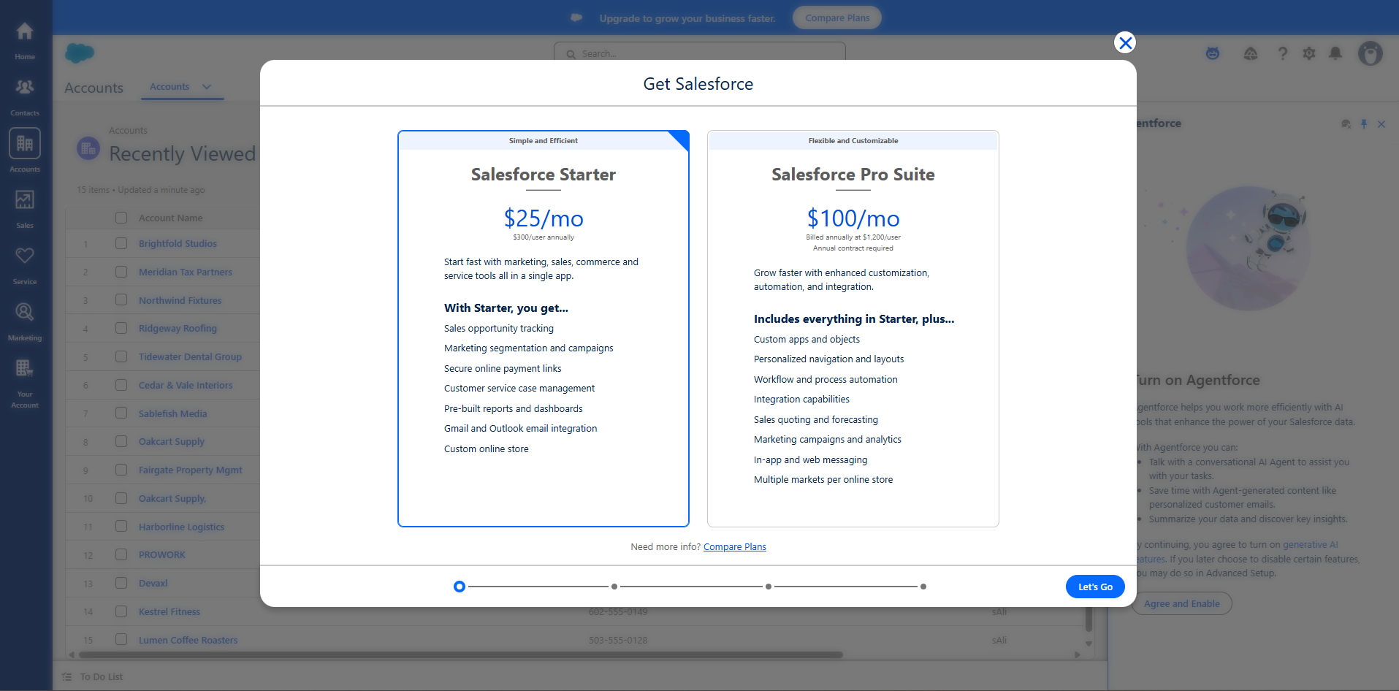Click Compare Plans in the top banner

[837, 18]
